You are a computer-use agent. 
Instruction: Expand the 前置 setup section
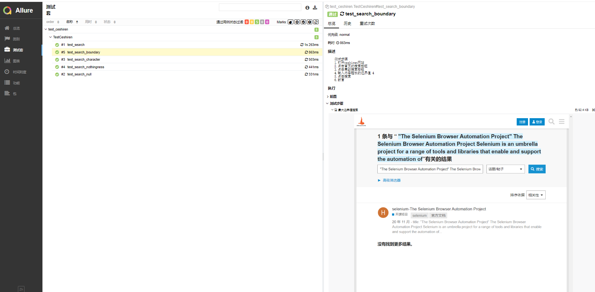point(332,96)
